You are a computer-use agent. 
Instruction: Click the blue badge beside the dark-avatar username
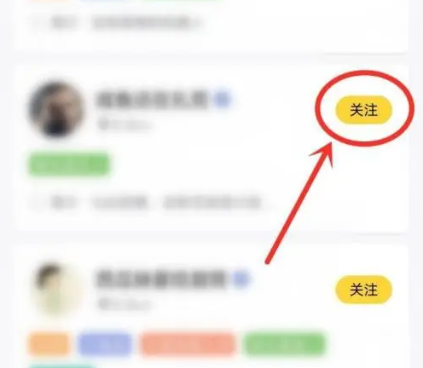pyautogui.click(x=223, y=100)
